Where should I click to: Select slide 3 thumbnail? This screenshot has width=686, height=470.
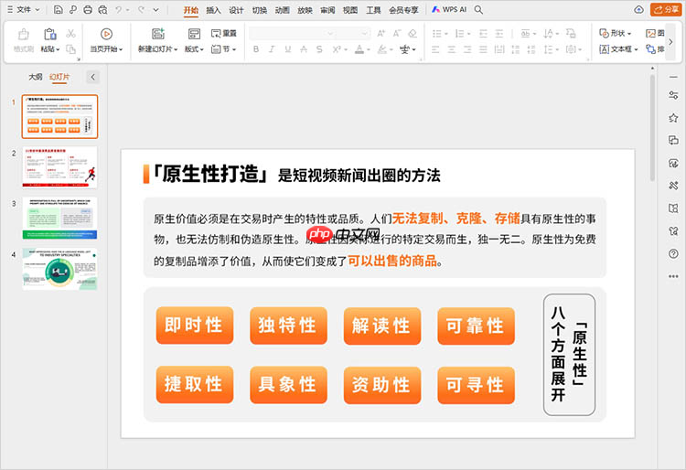pyautogui.click(x=60, y=219)
